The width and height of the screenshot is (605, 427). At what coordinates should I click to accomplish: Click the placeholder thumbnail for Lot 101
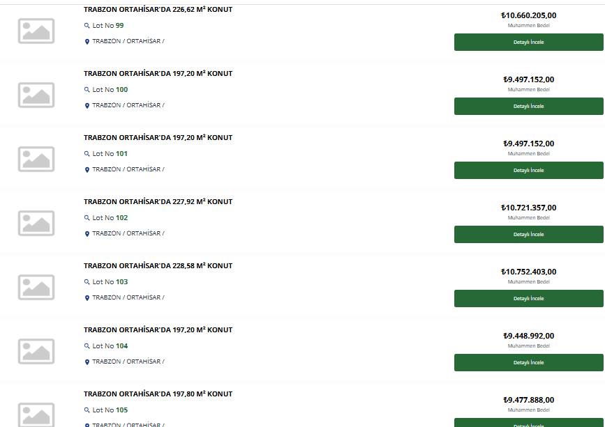point(36,159)
